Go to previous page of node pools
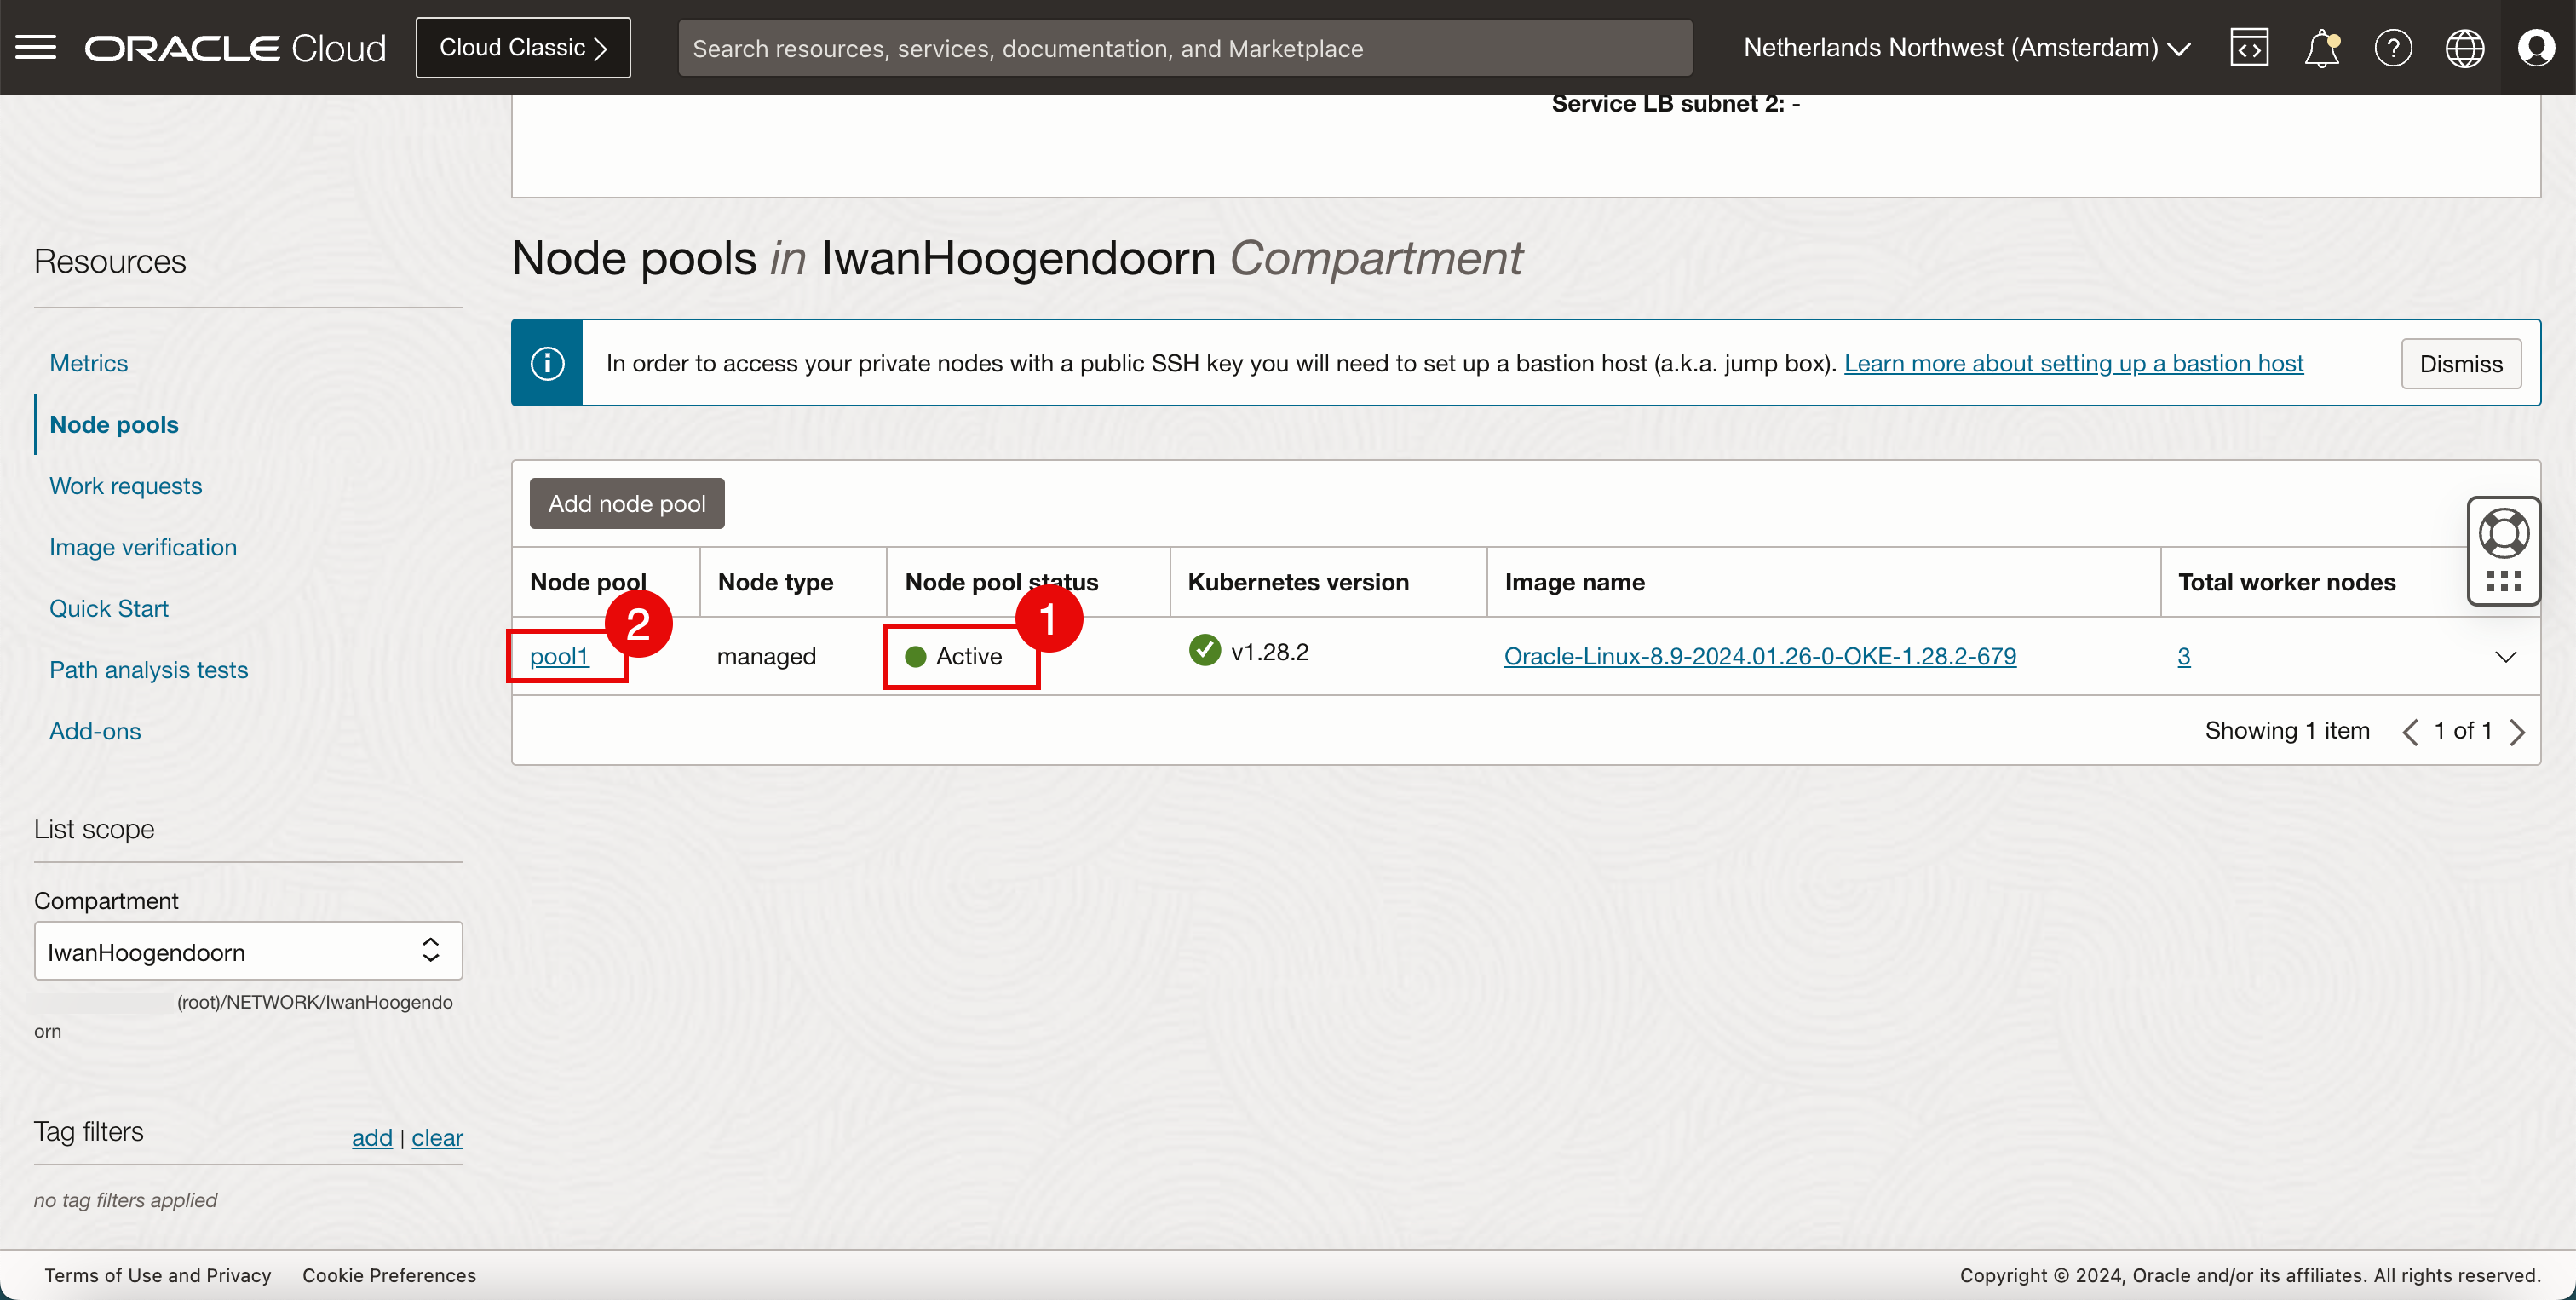 click(2411, 732)
